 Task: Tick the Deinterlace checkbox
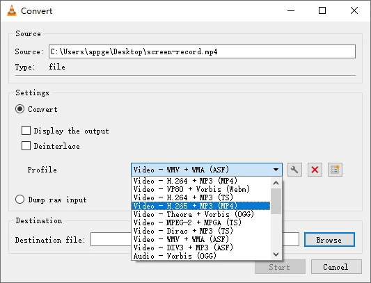26,145
